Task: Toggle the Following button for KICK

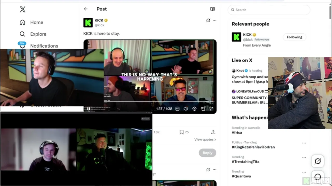Action: point(294,37)
